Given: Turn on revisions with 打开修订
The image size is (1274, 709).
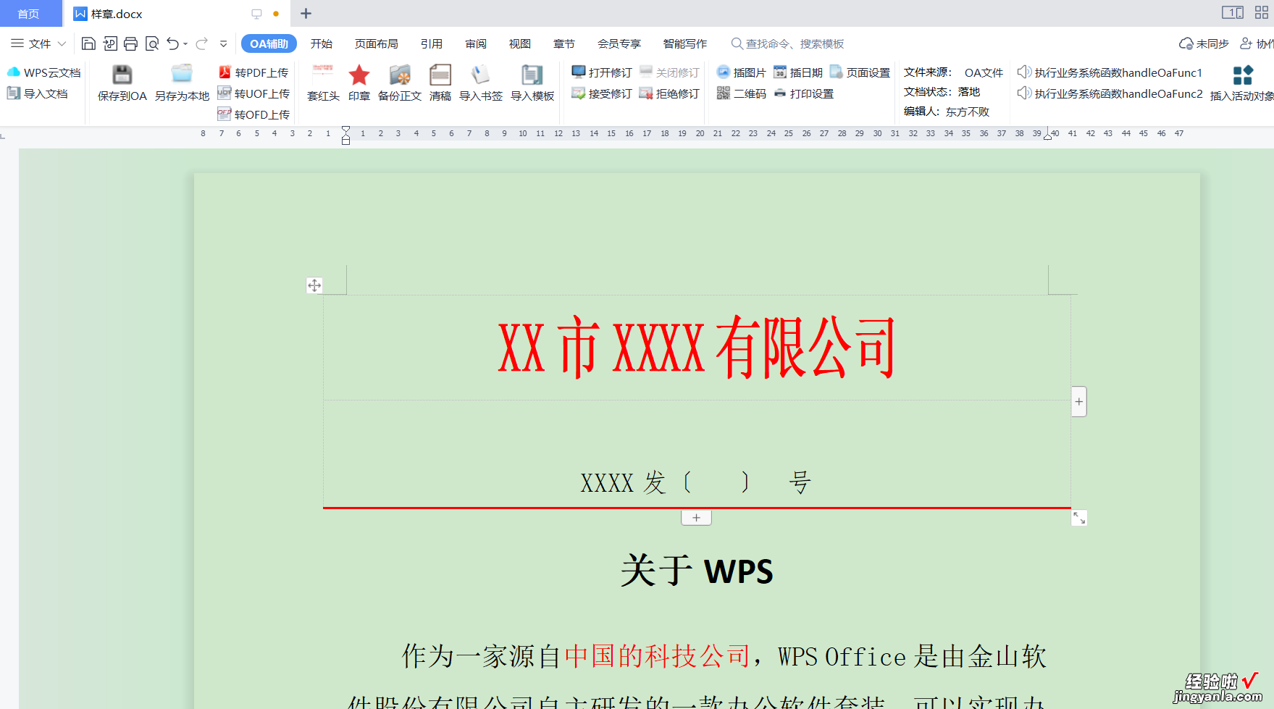Looking at the screenshot, I should pyautogui.click(x=601, y=72).
